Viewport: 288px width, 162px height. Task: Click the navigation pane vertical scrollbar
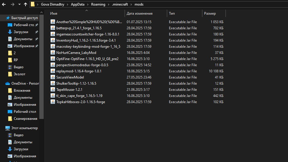pos(42,66)
